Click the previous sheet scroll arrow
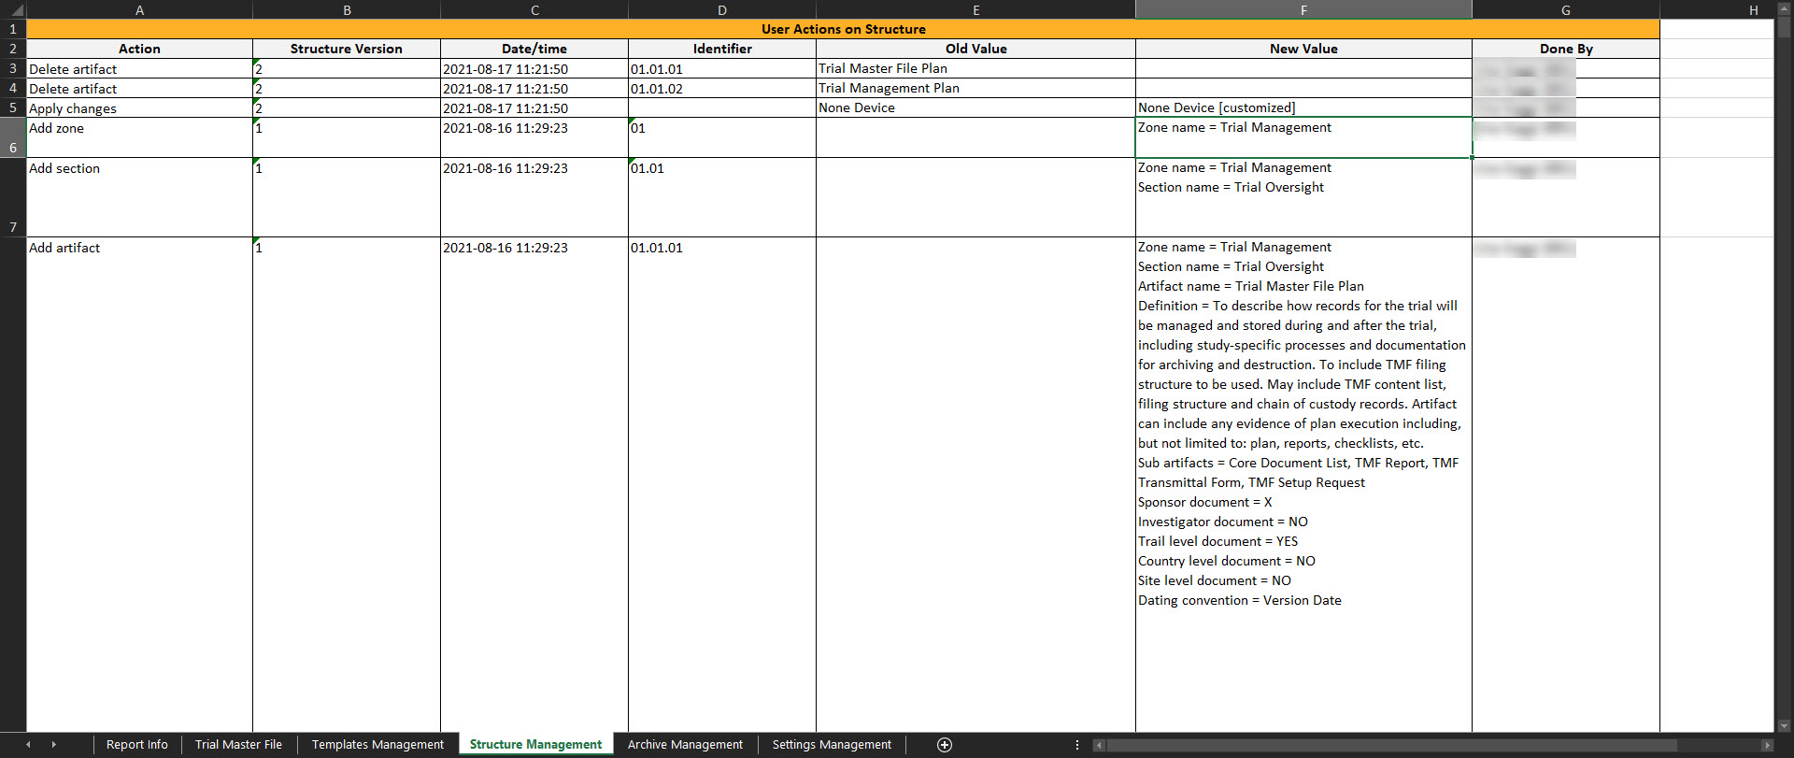The image size is (1794, 758). click(28, 745)
